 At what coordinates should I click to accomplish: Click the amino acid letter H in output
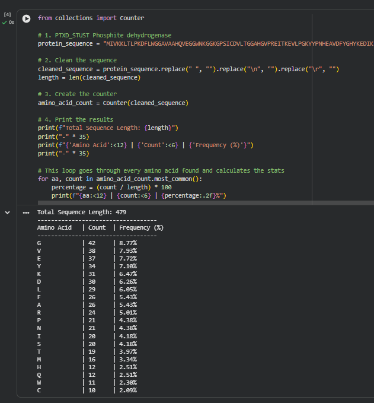pyautogui.click(x=39, y=367)
